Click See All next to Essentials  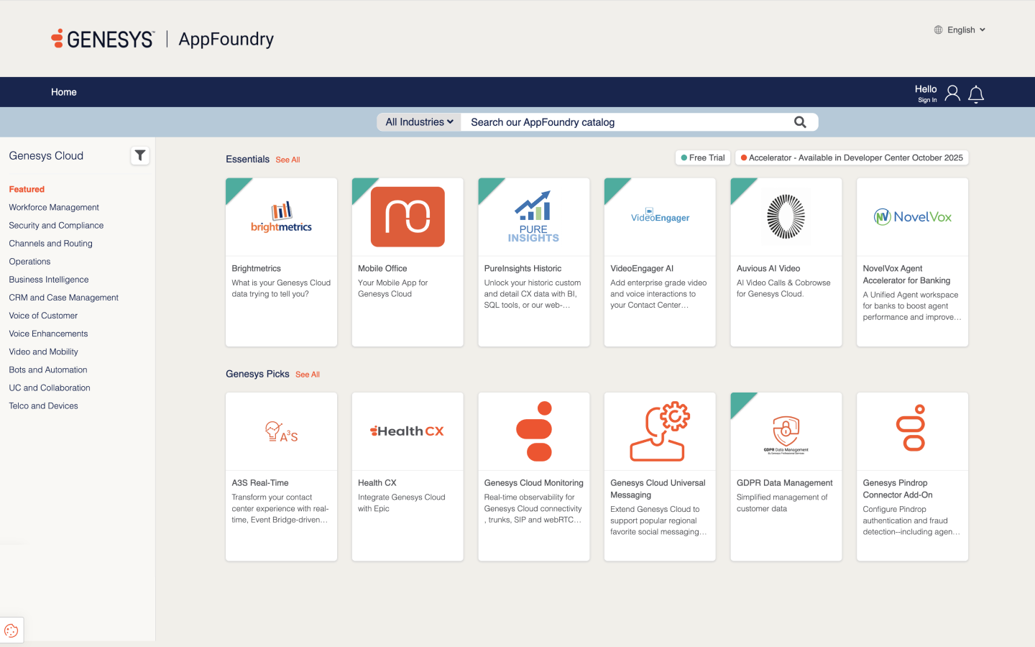click(x=287, y=160)
